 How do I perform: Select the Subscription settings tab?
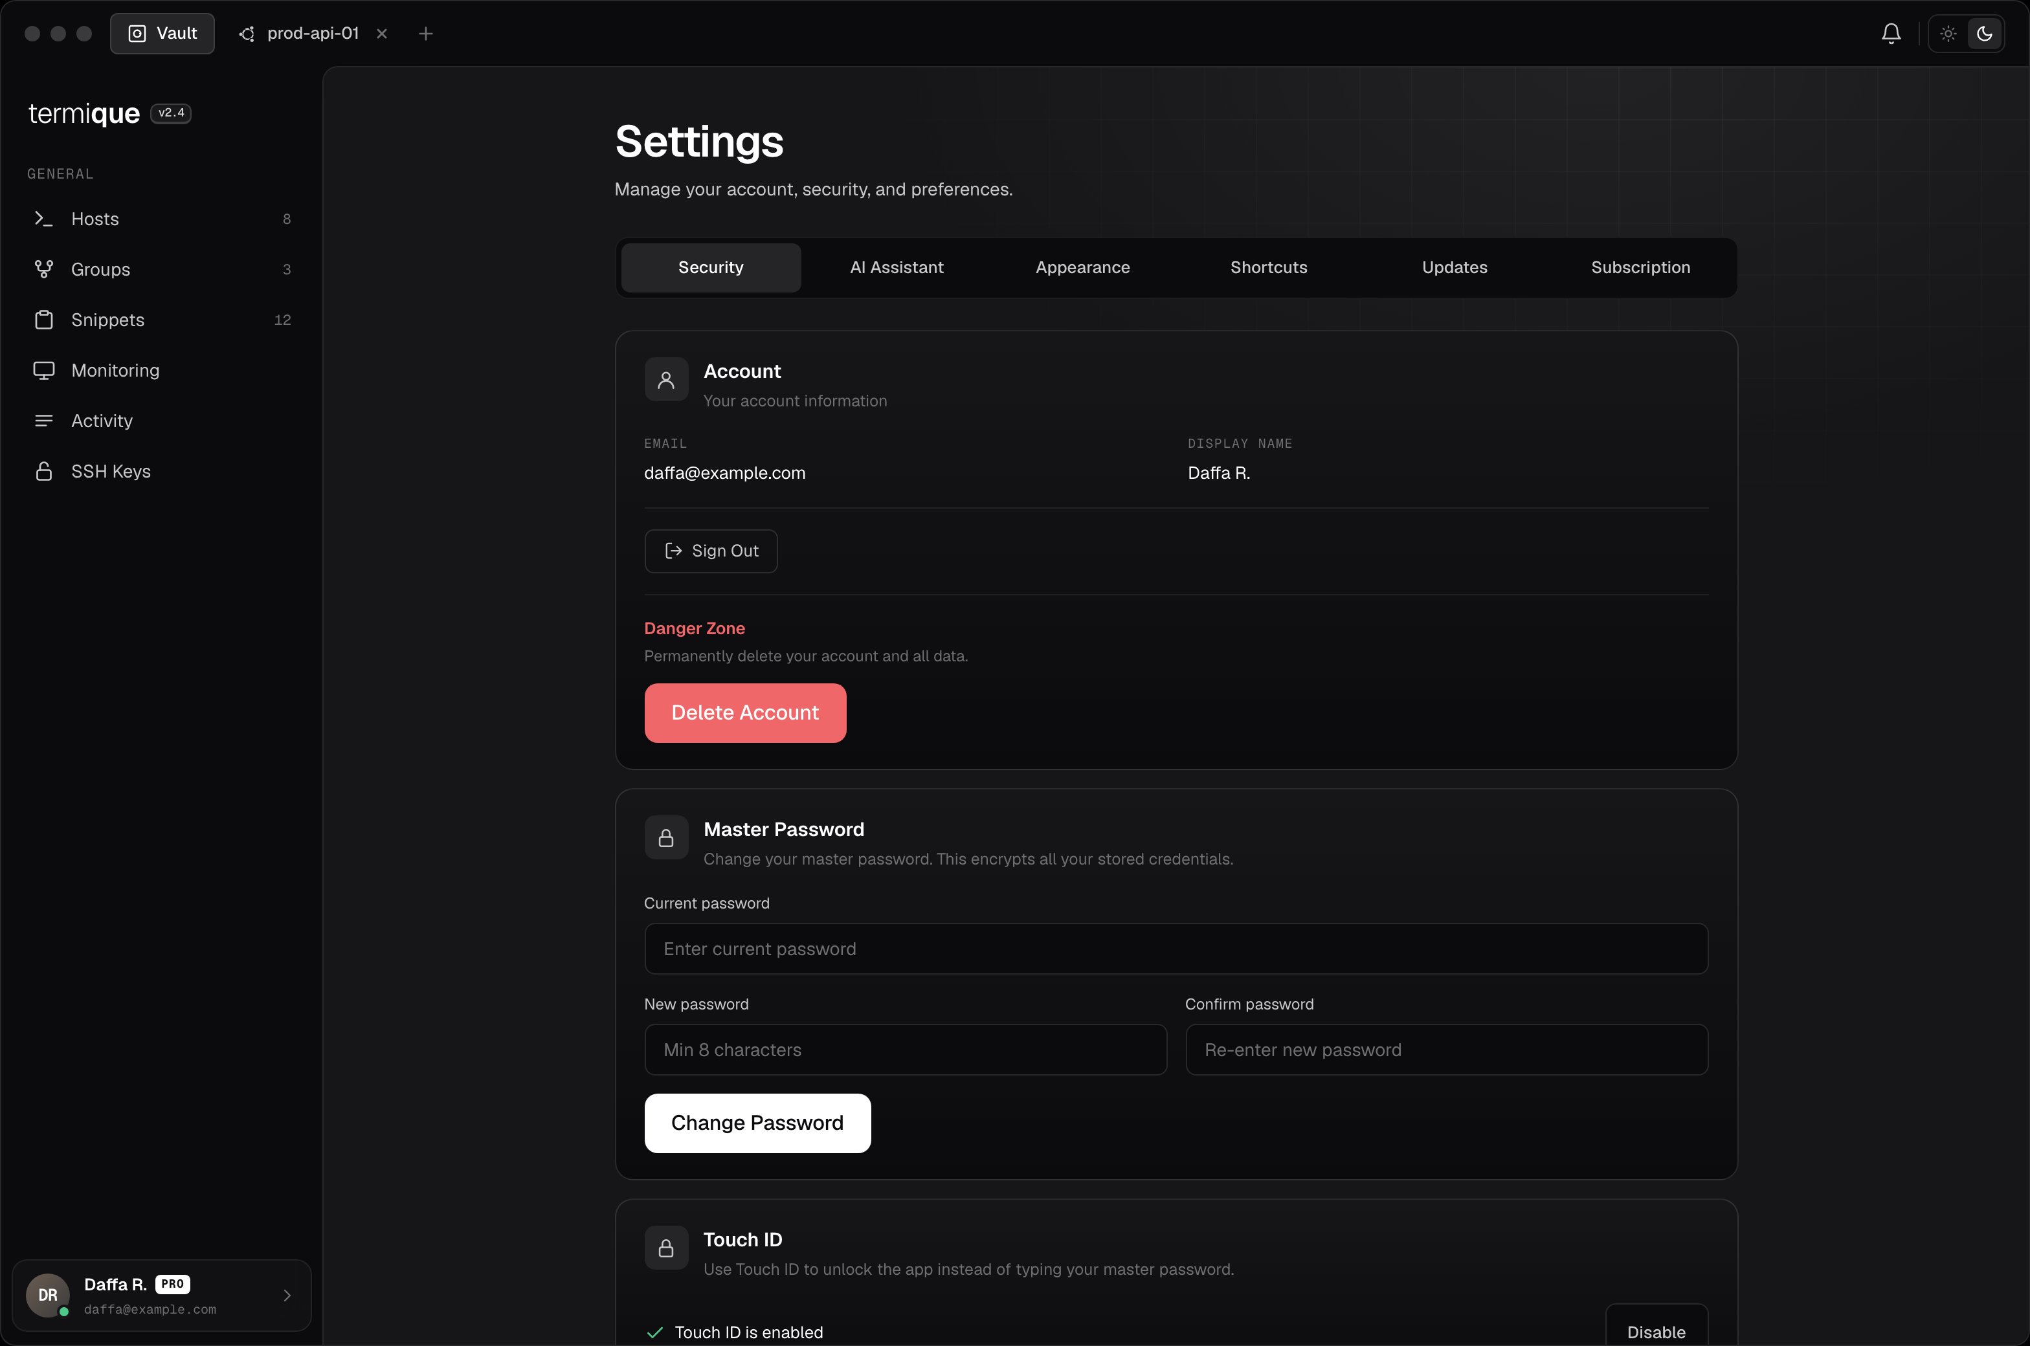tap(1640, 268)
